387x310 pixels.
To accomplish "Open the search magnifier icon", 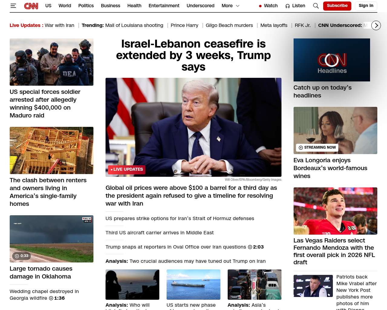I will (x=316, y=6).
